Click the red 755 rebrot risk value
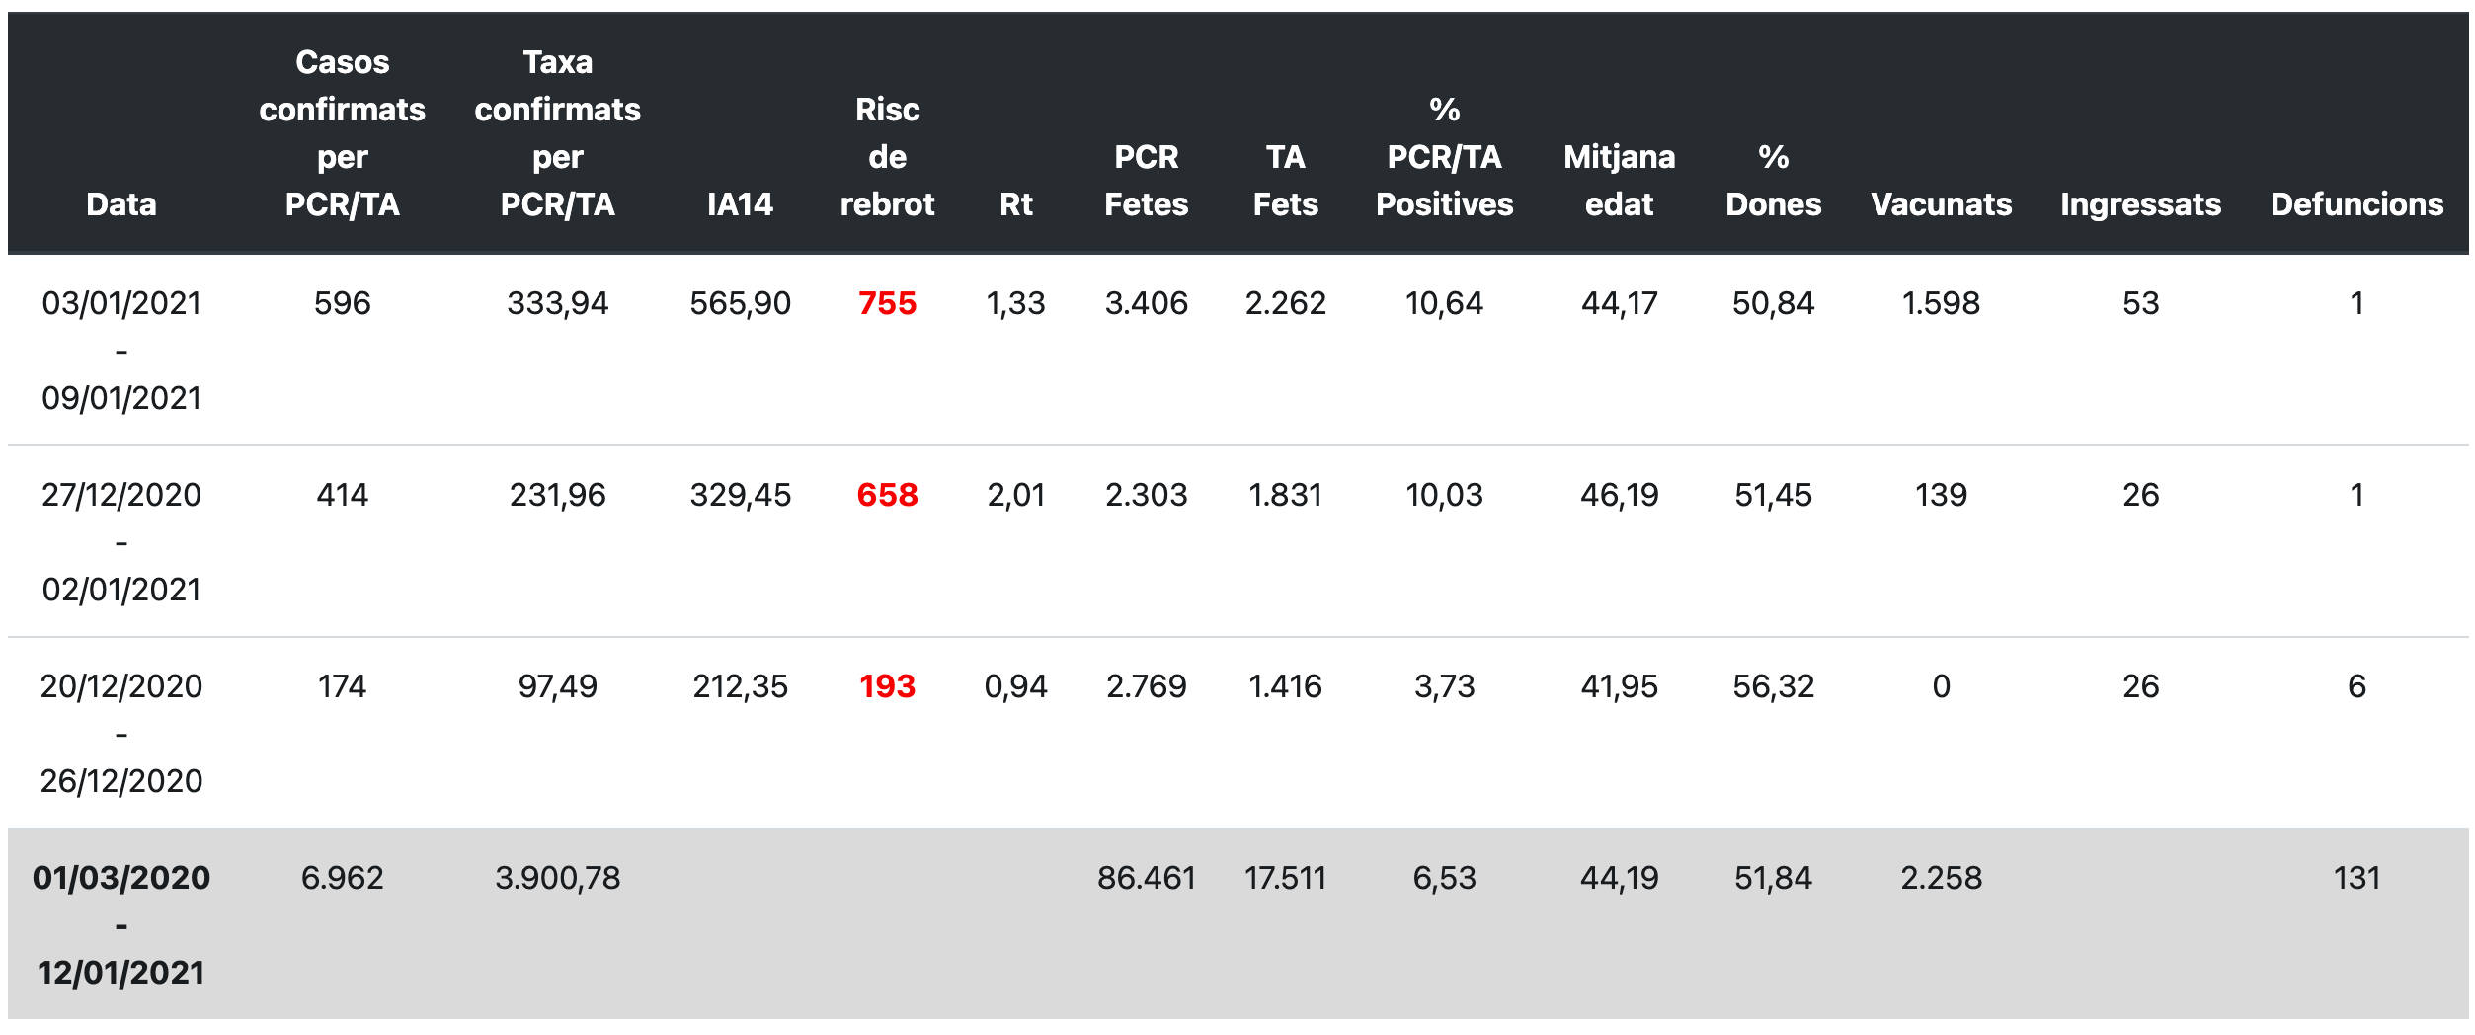Screen dimensions: 2475x1035 pos(887,303)
